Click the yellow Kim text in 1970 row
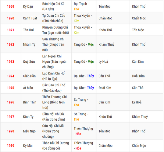This screenshot has width=164, height=152. [77, 21]
